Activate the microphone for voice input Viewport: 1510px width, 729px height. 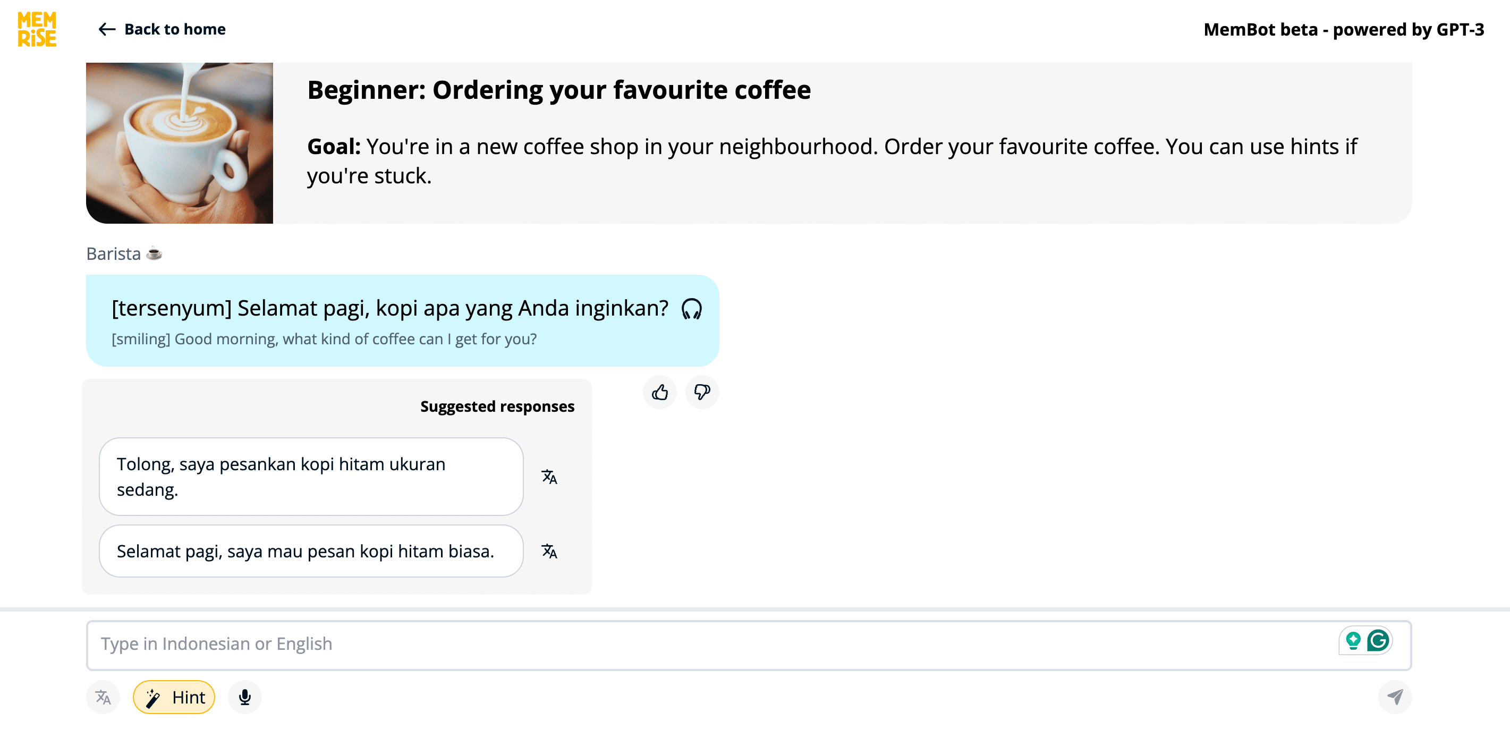(x=244, y=697)
